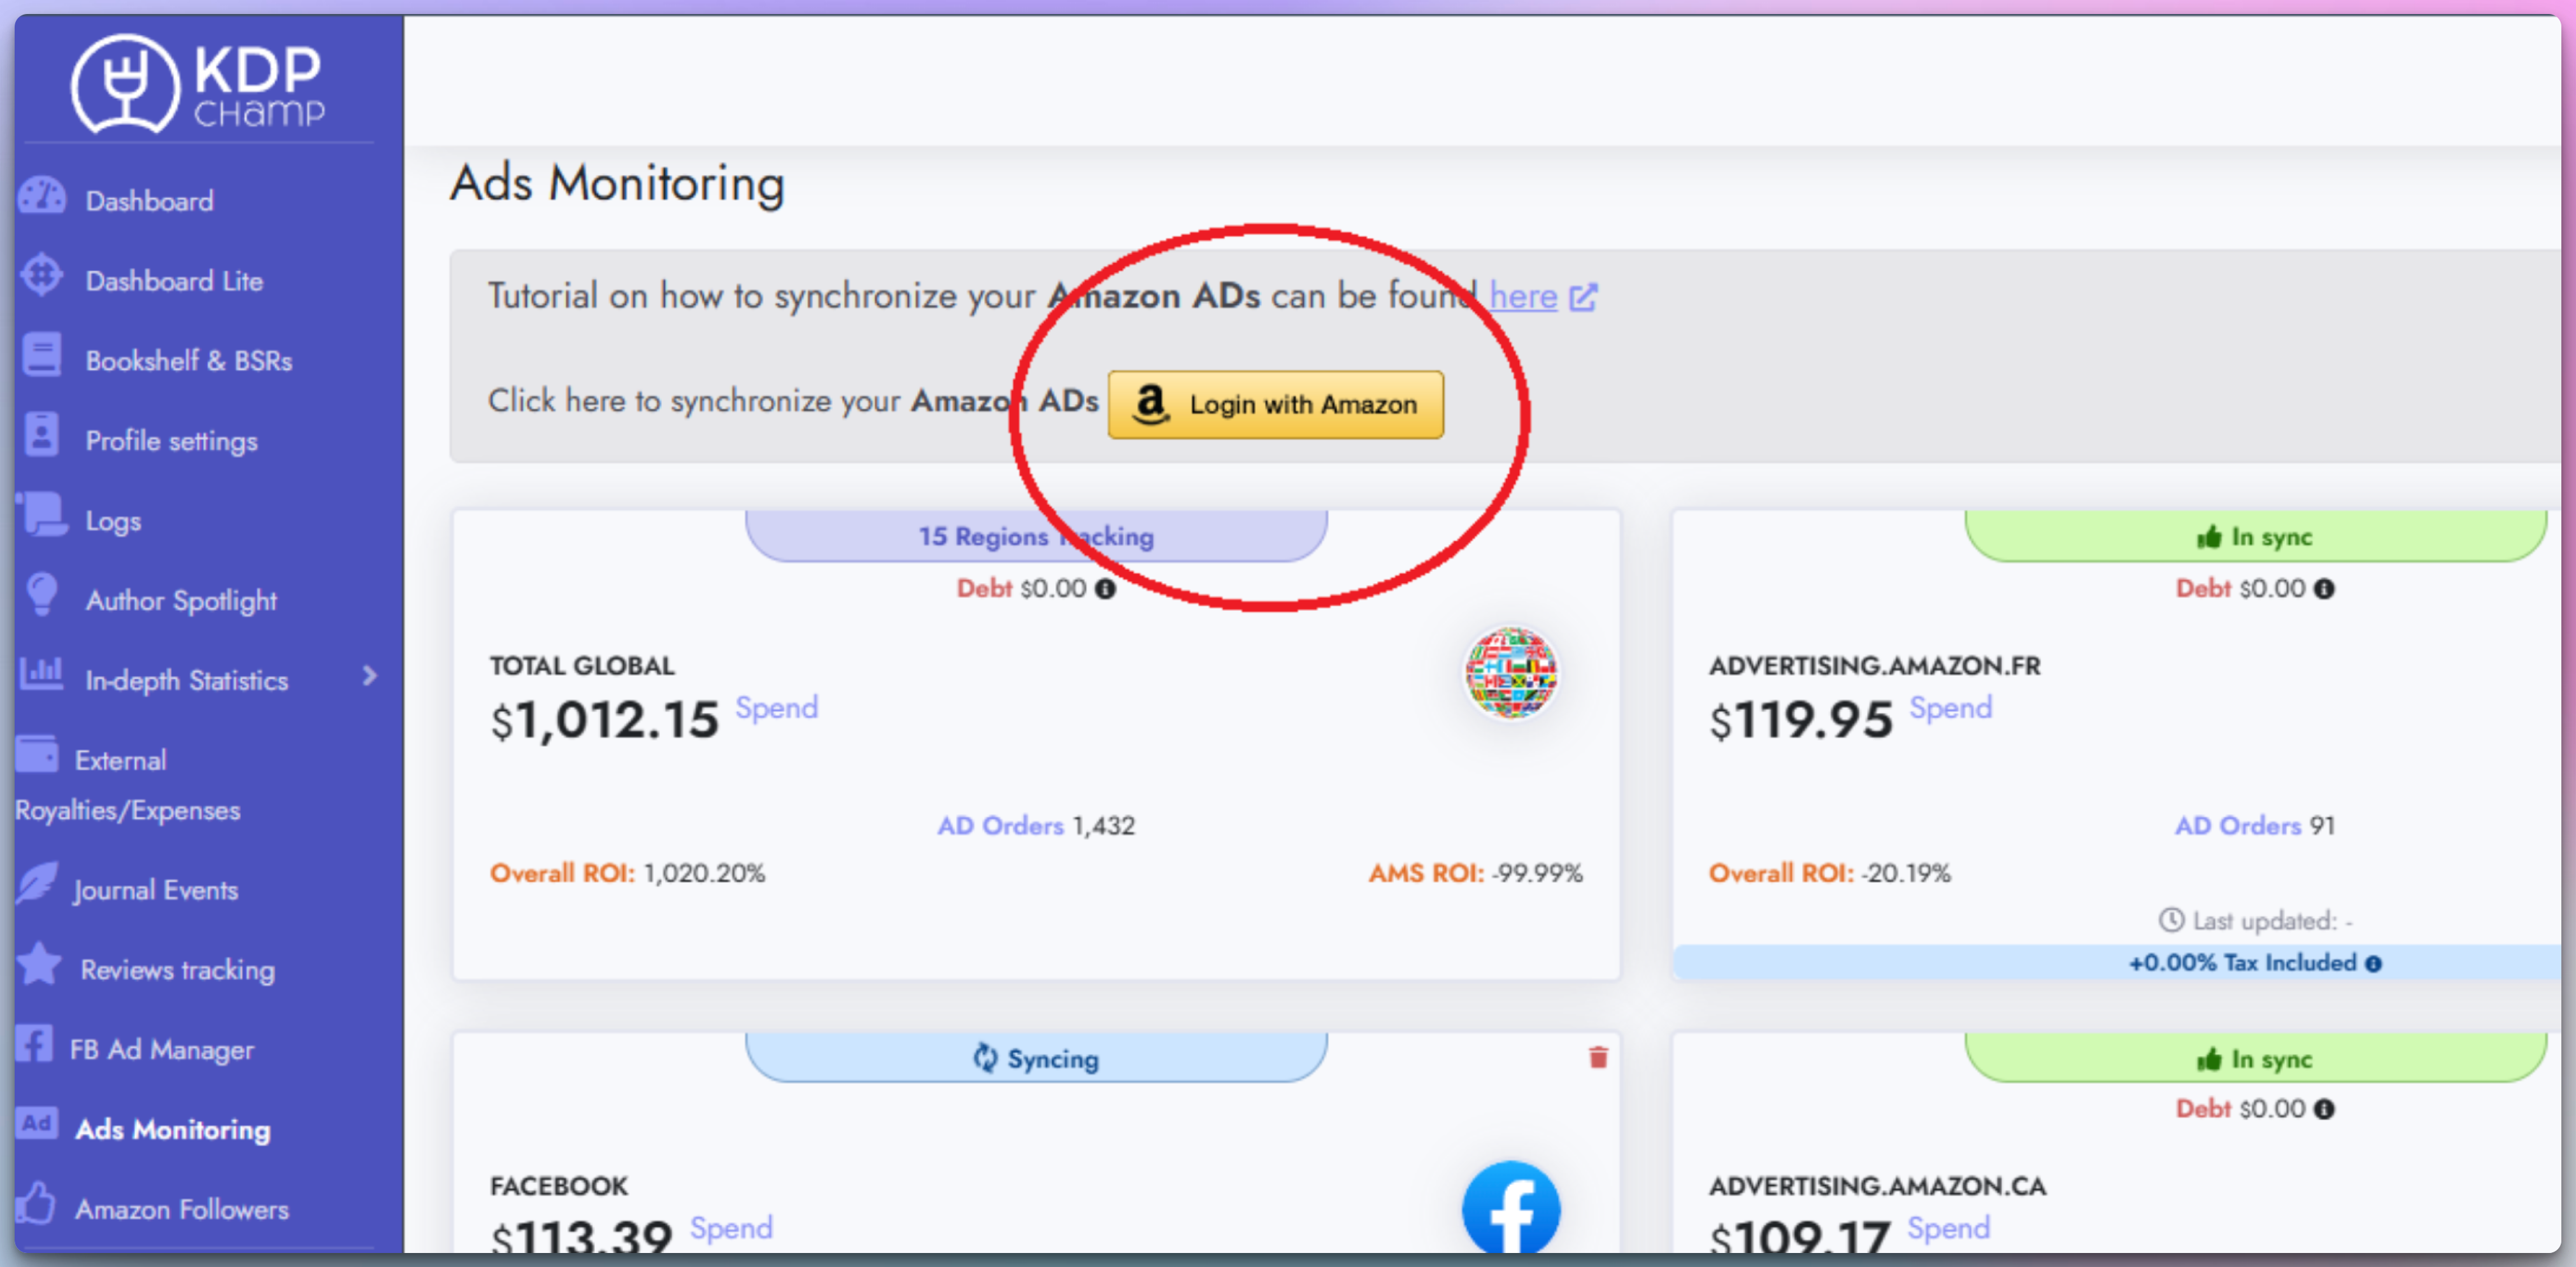Click the Total Global debt info icon

[x=1105, y=590]
